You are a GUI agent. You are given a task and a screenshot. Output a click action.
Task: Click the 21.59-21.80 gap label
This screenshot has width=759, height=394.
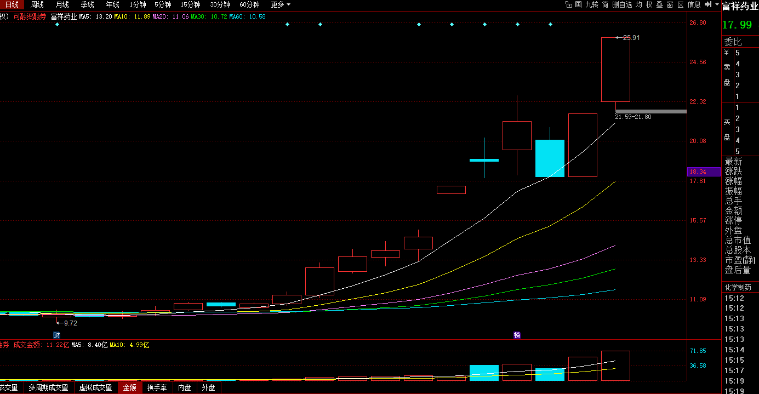[633, 117]
